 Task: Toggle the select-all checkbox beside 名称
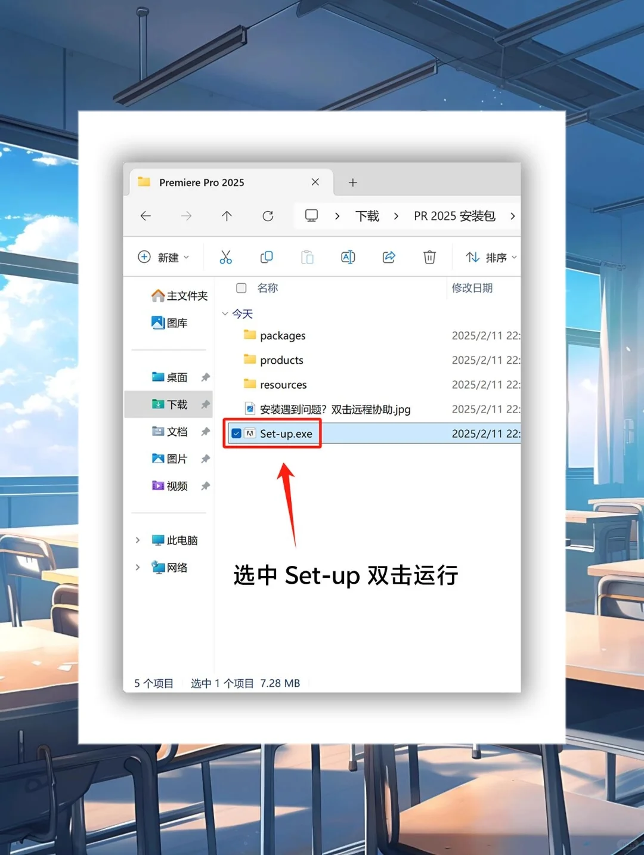(x=241, y=288)
